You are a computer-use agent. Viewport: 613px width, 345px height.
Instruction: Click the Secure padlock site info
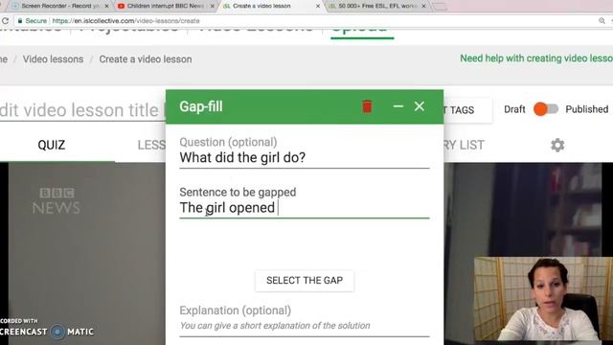tap(32, 21)
